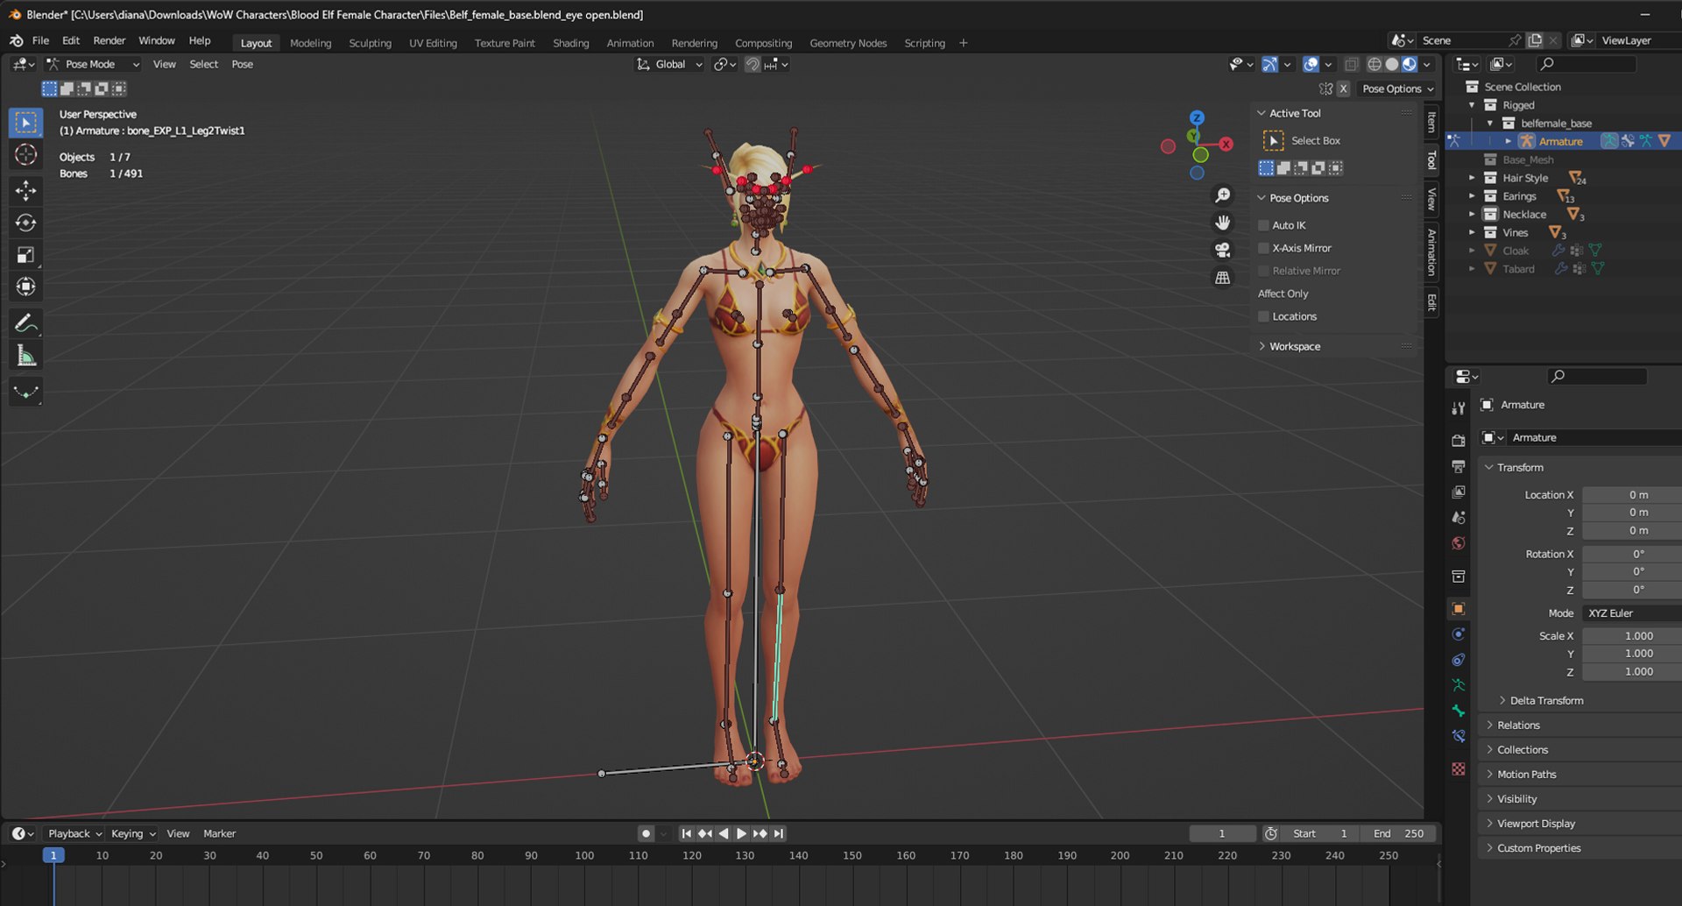Click the hand Pan view icon
Viewport: 1682px width, 906px height.
pos(1223,223)
